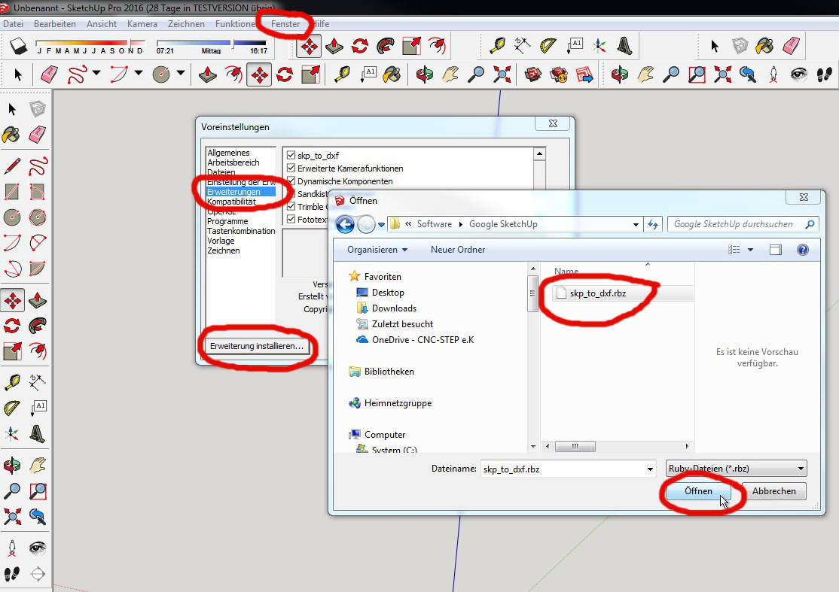Select Paint Bucket at top right toolbar

[x=765, y=46]
